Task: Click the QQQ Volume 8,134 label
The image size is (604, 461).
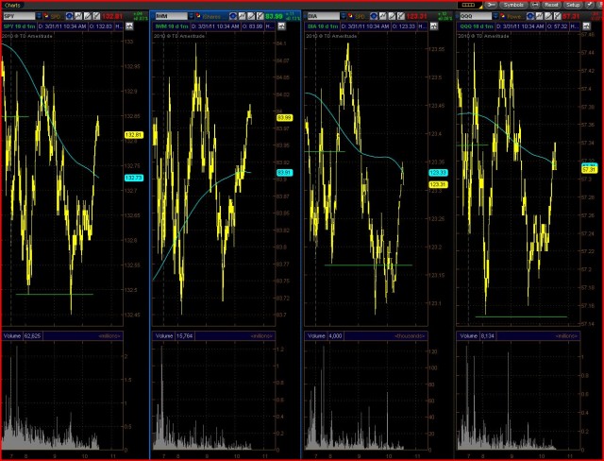Action: tap(477, 335)
